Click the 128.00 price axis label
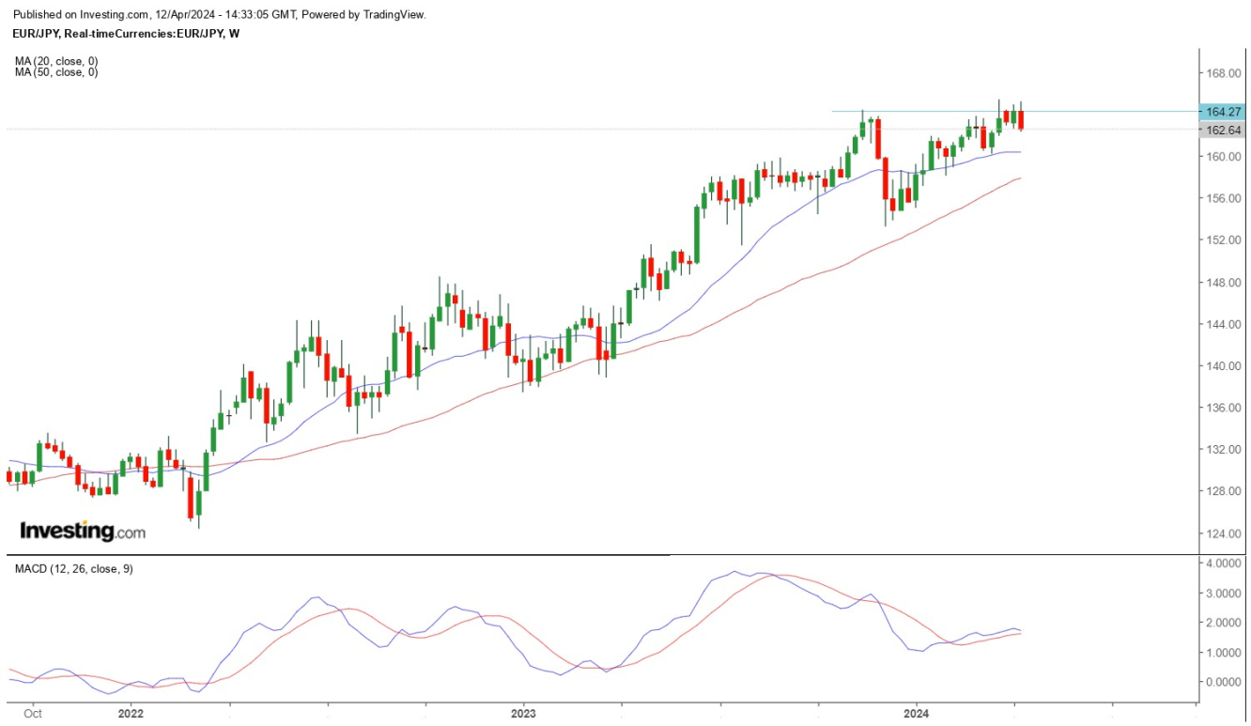This screenshot has height=726, width=1251. coord(1224,491)
